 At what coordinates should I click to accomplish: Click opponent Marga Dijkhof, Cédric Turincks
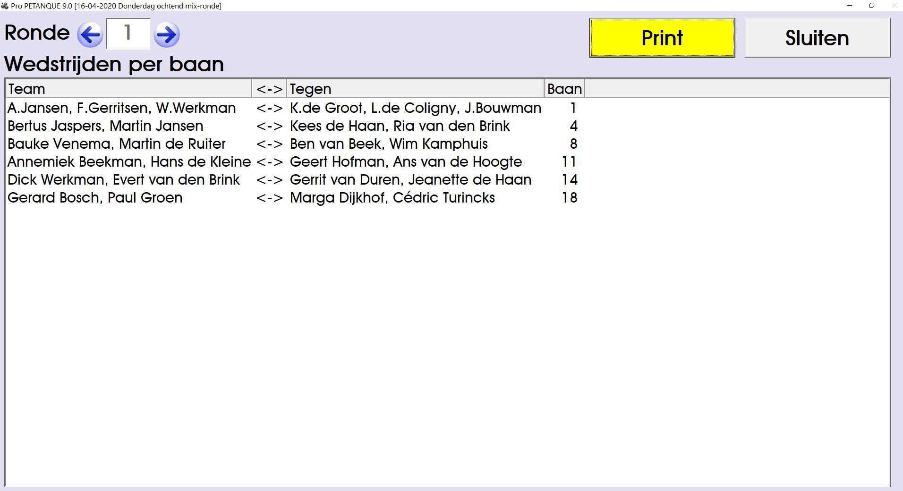point(392,198)
